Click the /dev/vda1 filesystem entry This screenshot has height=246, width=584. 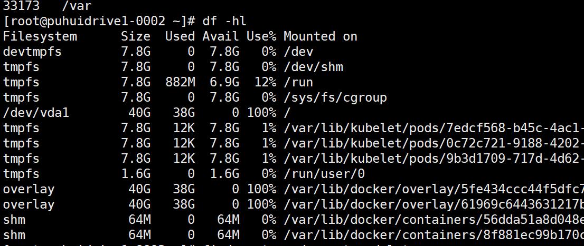[36, 113]
